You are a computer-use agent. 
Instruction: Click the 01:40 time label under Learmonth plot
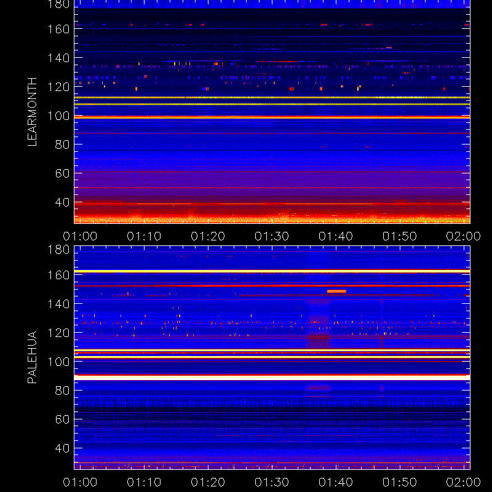(336, 236)
